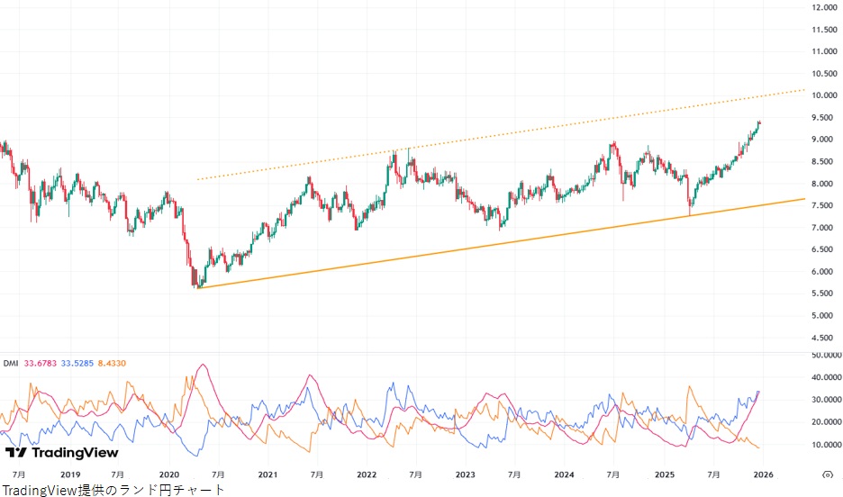Click the 2025 label on time axis
Image resolution: width=843 pixels, height=497 pixels.
click(664, 474)
